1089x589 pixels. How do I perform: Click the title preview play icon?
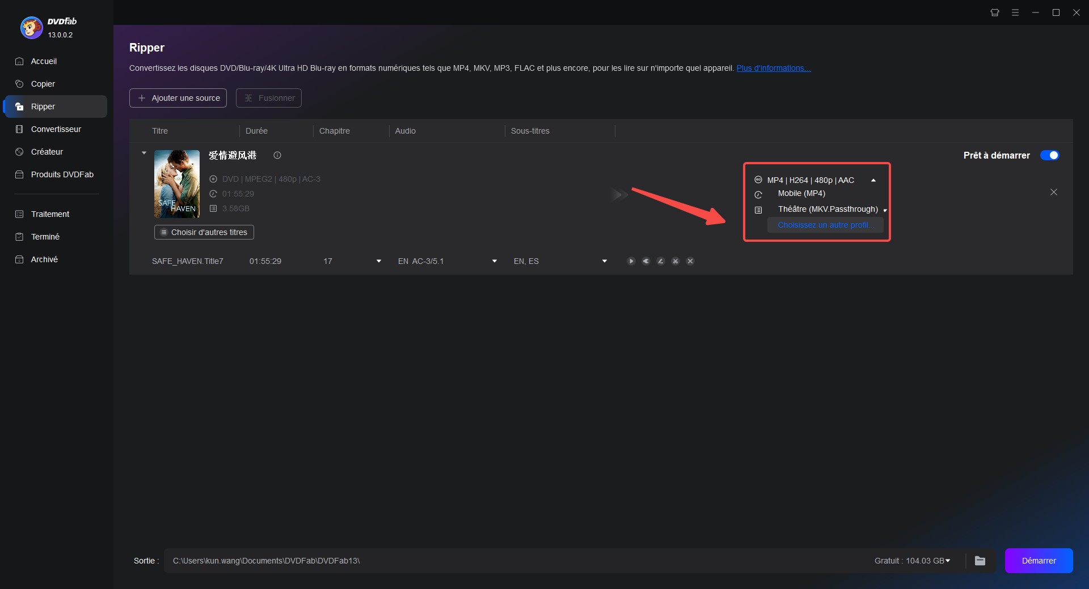tap(631, 261)
